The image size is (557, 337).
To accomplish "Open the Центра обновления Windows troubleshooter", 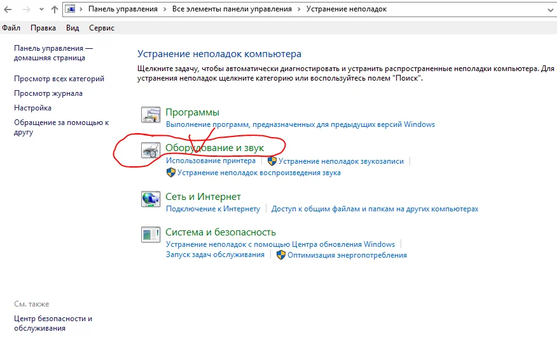I will [280, 244].
